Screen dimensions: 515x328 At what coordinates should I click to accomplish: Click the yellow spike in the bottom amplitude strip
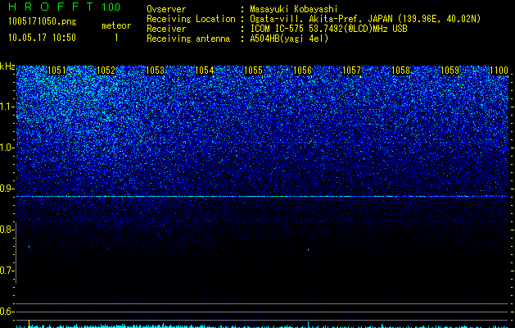pos(29,323)
